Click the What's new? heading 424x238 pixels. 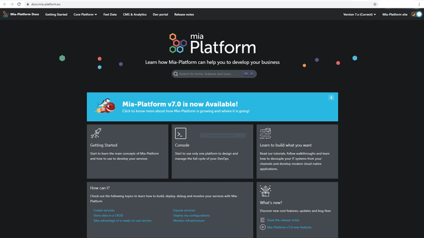271,203
